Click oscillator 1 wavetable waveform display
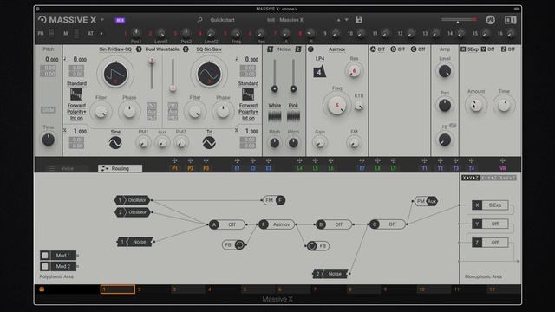 (115, 75)
